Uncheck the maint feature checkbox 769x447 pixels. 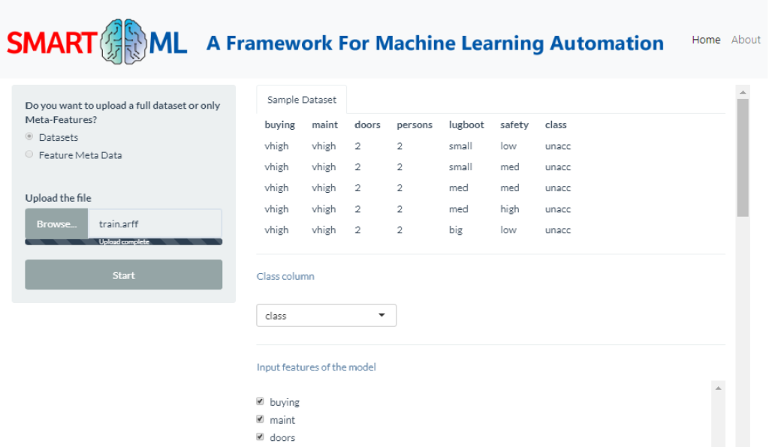point(260,419)
